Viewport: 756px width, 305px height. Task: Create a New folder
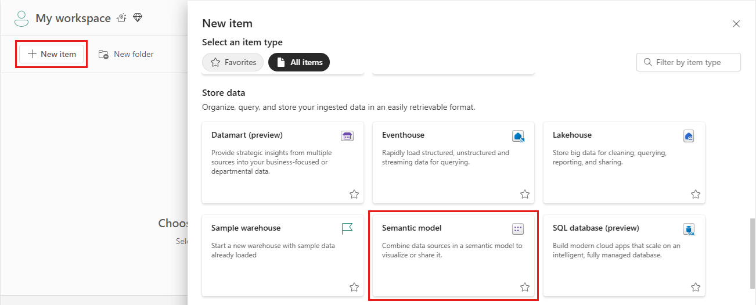pyautogui.click(x=126, y=54)
